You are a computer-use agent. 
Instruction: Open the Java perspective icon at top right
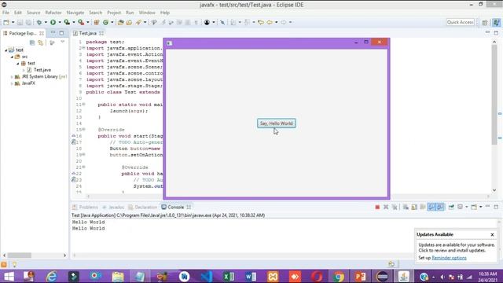pyautogui.click(x=496, y=22)
